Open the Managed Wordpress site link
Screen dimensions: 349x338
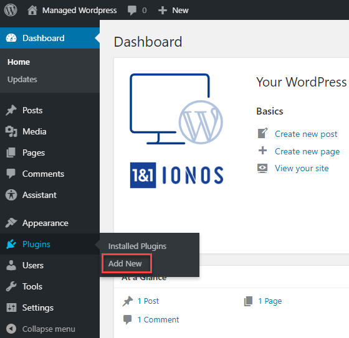[x=80, y=10]
